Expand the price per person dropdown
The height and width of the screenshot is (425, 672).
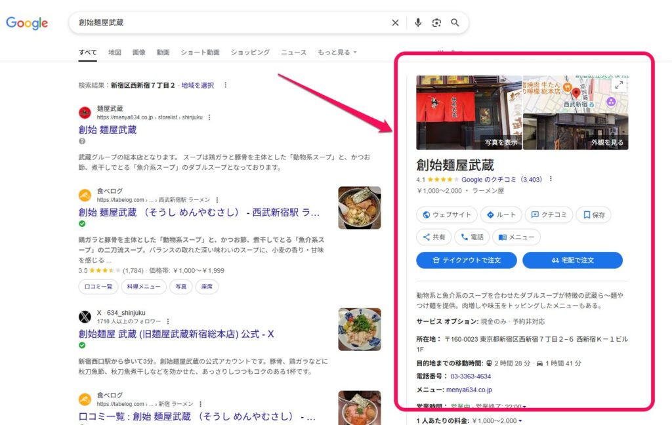tap(520, 420)
